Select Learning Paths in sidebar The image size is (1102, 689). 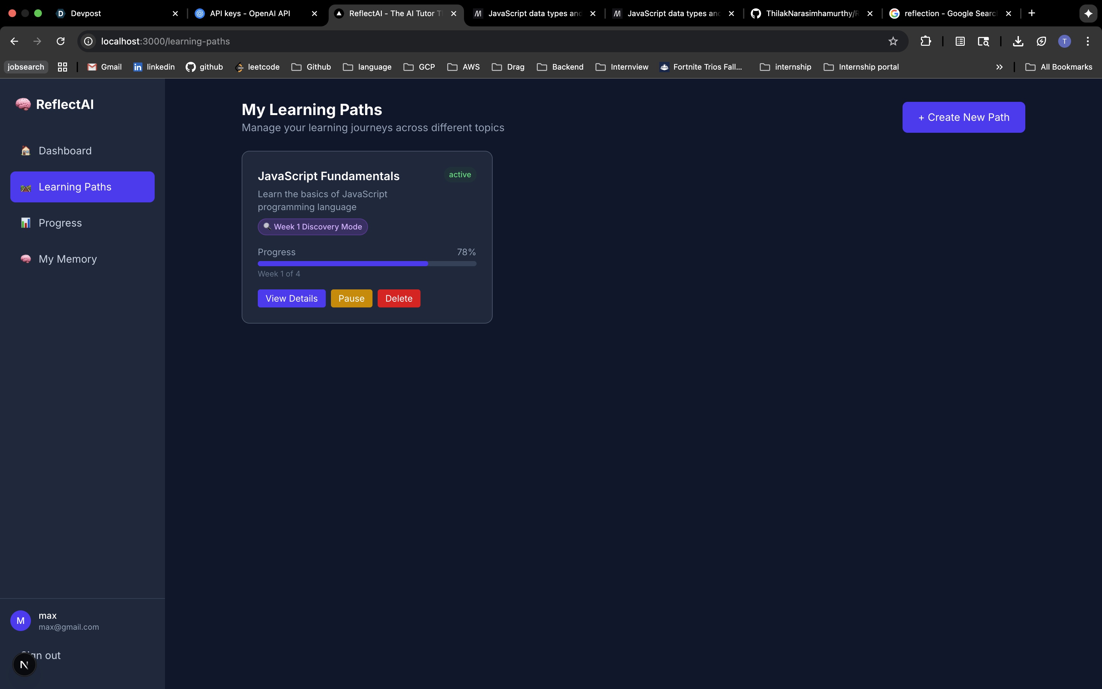82,187
